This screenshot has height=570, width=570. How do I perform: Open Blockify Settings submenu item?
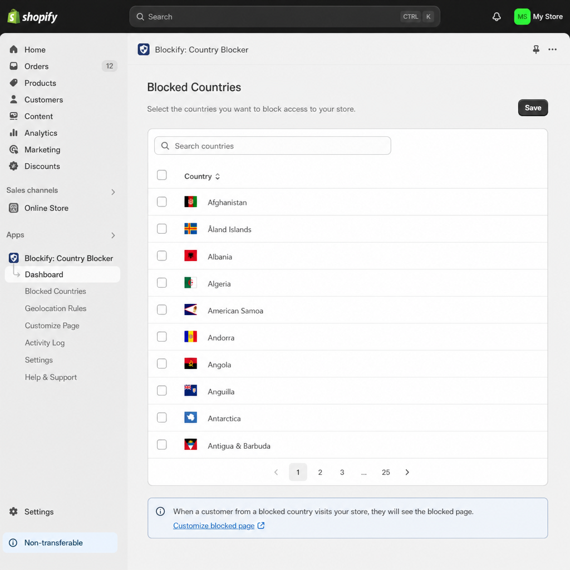38,360
